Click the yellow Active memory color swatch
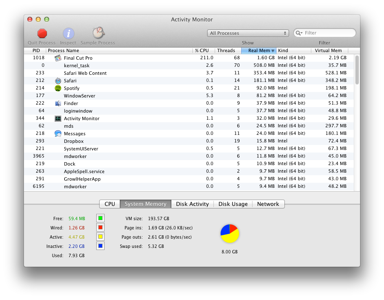 point(100,237)
